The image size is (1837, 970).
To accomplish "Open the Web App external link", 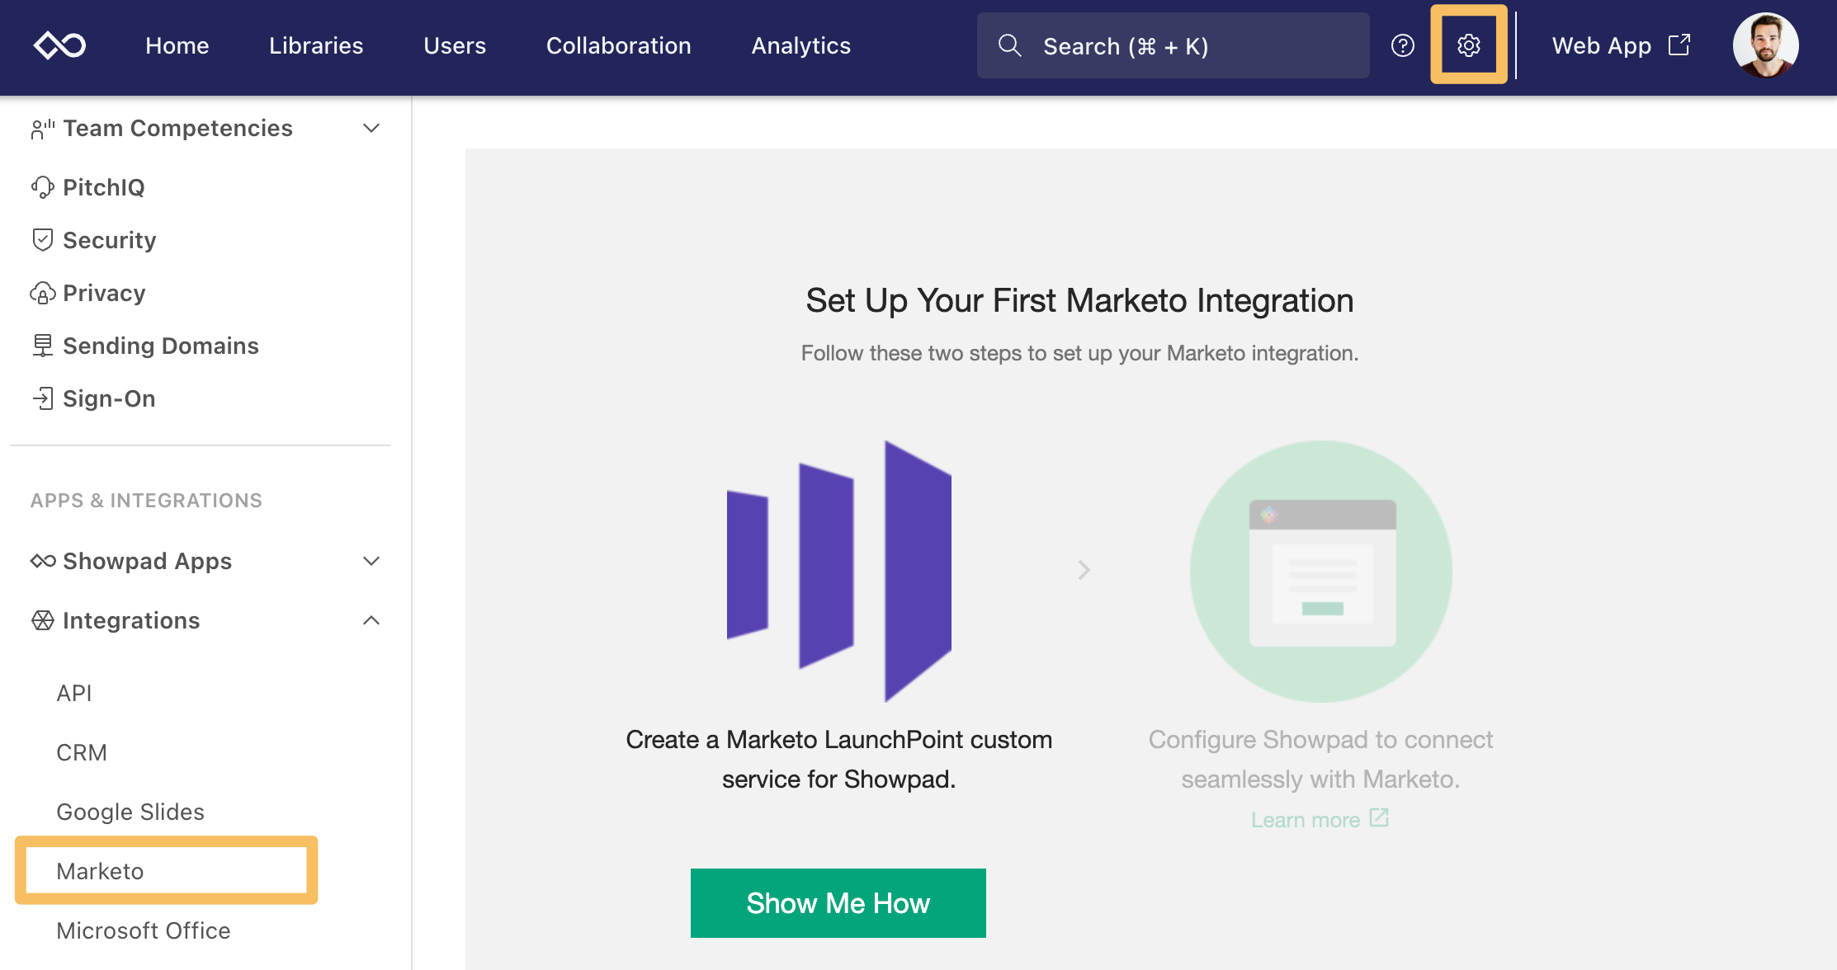I will [1620, 45].
